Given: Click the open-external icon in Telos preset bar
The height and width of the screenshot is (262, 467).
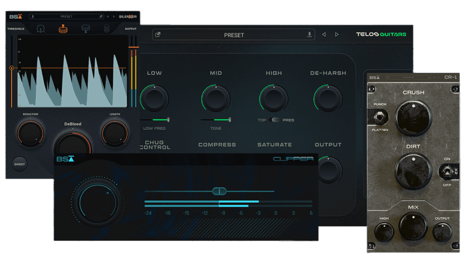Looking at the screenshot, I should [x=158, y=35].
